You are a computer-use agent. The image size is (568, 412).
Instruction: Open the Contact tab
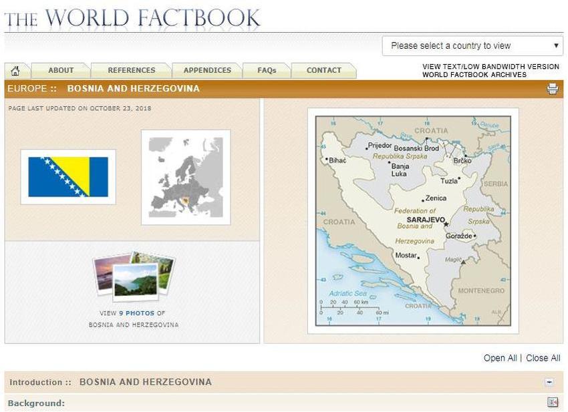coord(323,70)
